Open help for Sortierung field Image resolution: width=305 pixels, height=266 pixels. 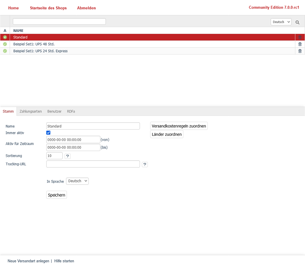(68, 156)
